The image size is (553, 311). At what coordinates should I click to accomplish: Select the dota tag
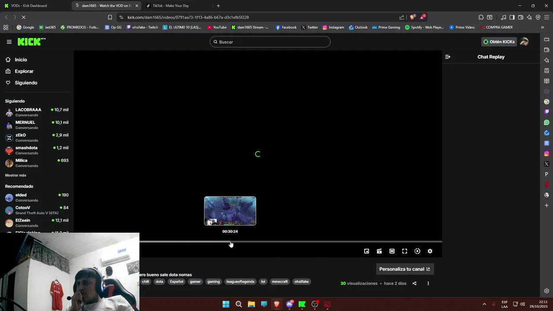tap(159, 282)
